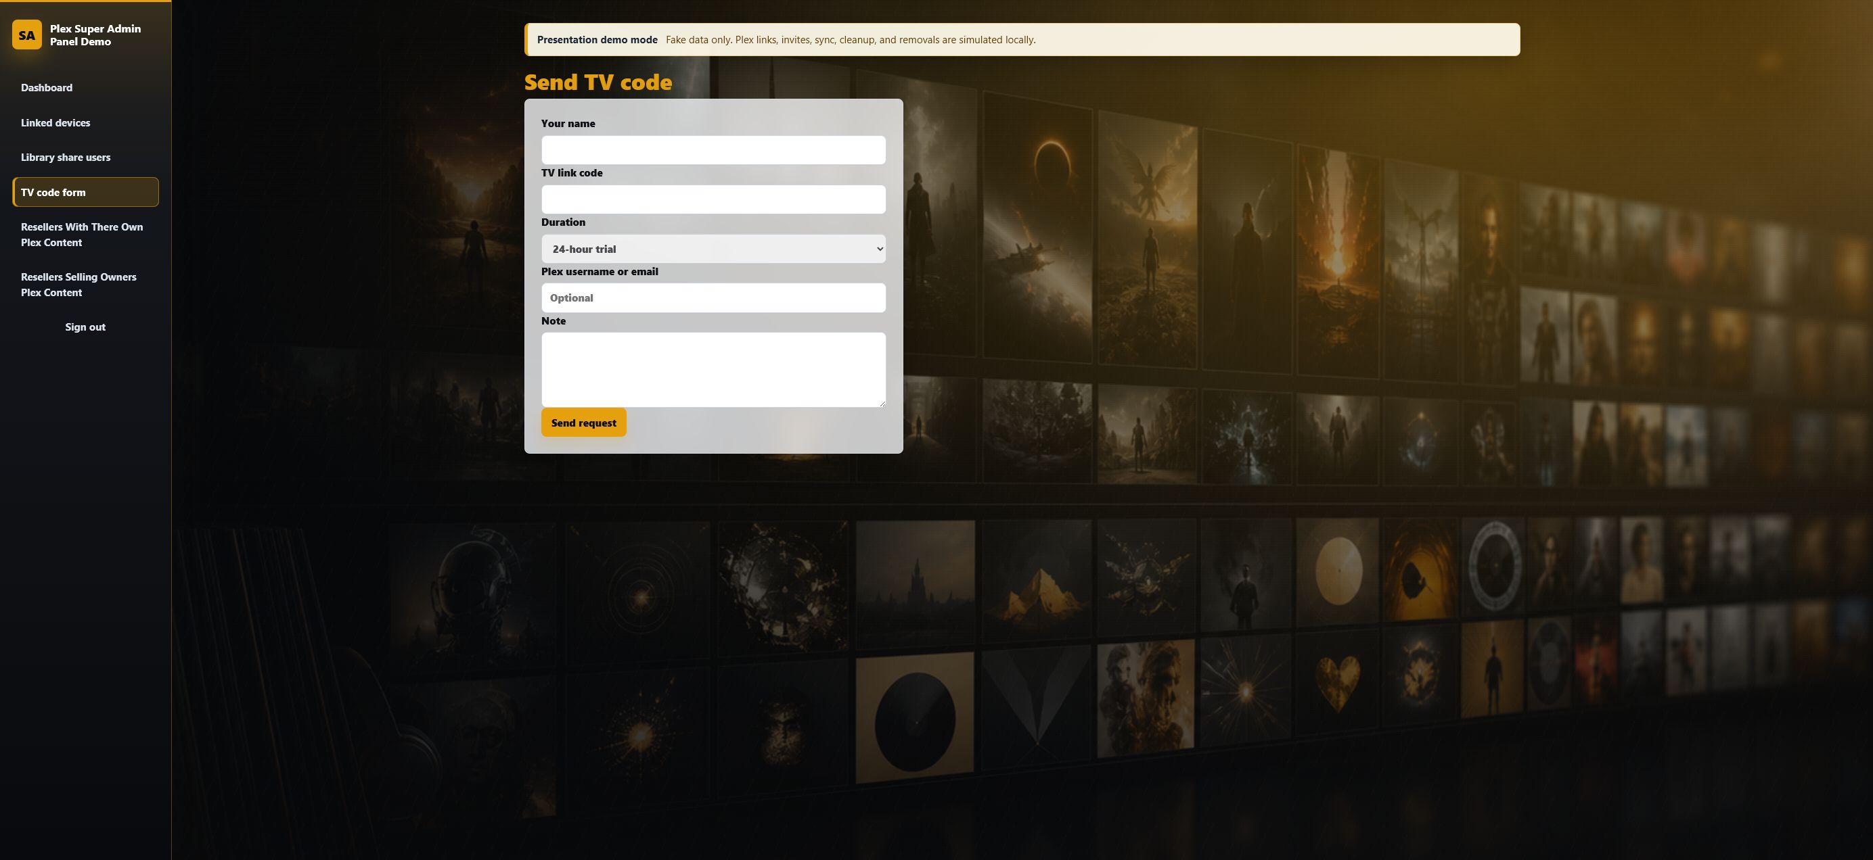Click the SA logo badge

(27, 35)
